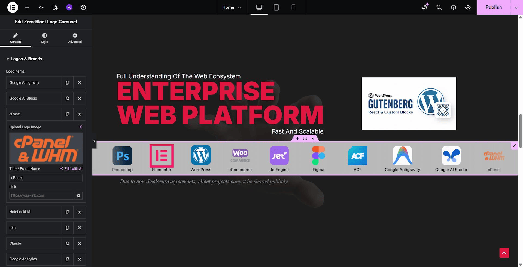Duplicate the Google AI Studio item

coord(67,99)
